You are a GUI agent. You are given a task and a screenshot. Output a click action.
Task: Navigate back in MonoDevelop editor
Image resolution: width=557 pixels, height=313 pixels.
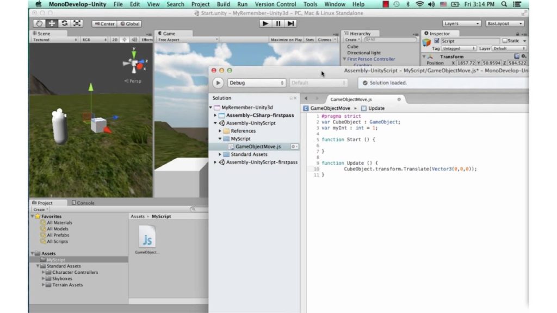pyautogui.click(x=306, y=98)
